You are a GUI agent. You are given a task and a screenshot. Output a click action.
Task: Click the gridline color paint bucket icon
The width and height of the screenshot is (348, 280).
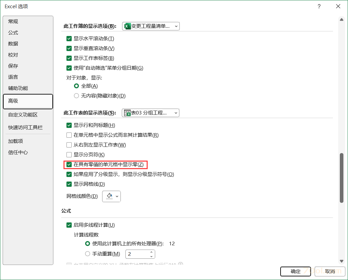109,196
